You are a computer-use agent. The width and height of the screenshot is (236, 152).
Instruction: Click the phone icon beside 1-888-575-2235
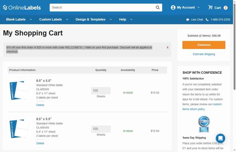point(207,20)
